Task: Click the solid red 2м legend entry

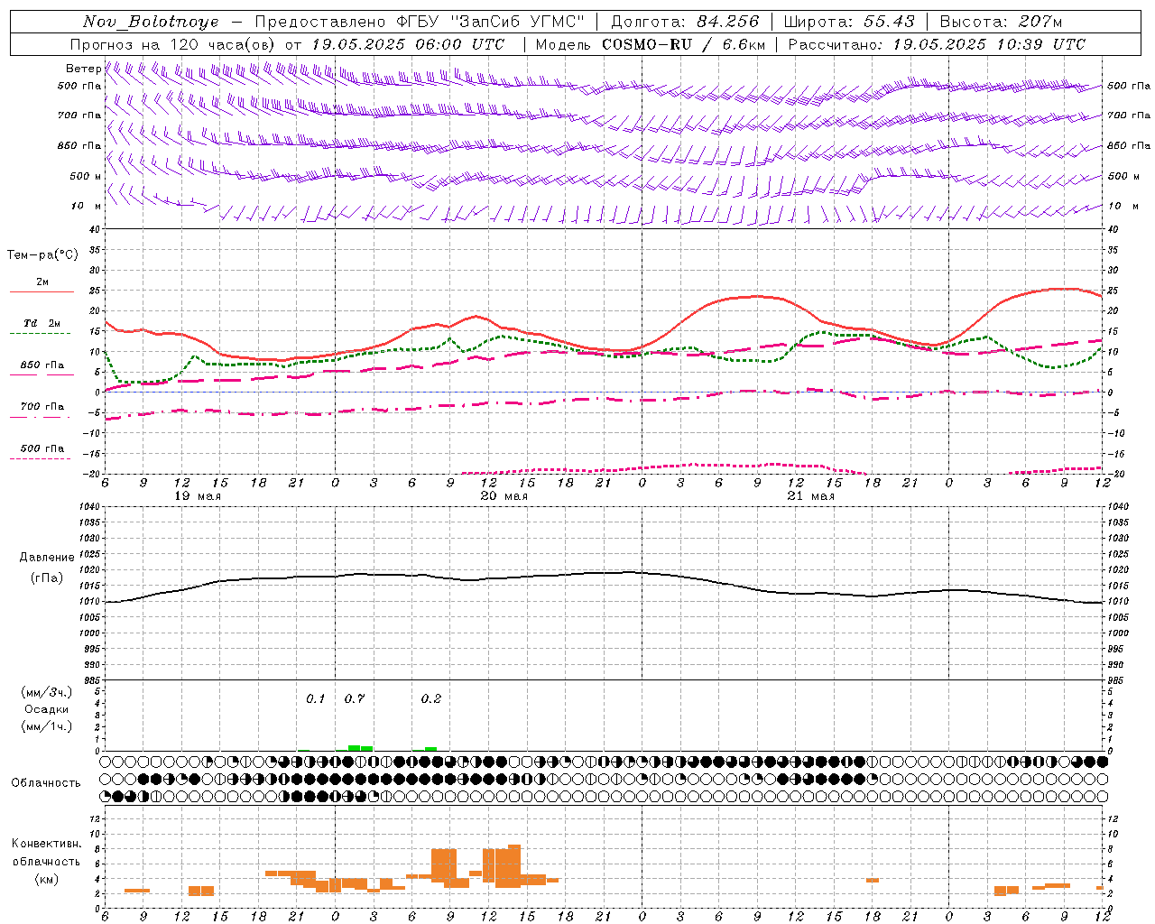Action: tap(42, 285)
